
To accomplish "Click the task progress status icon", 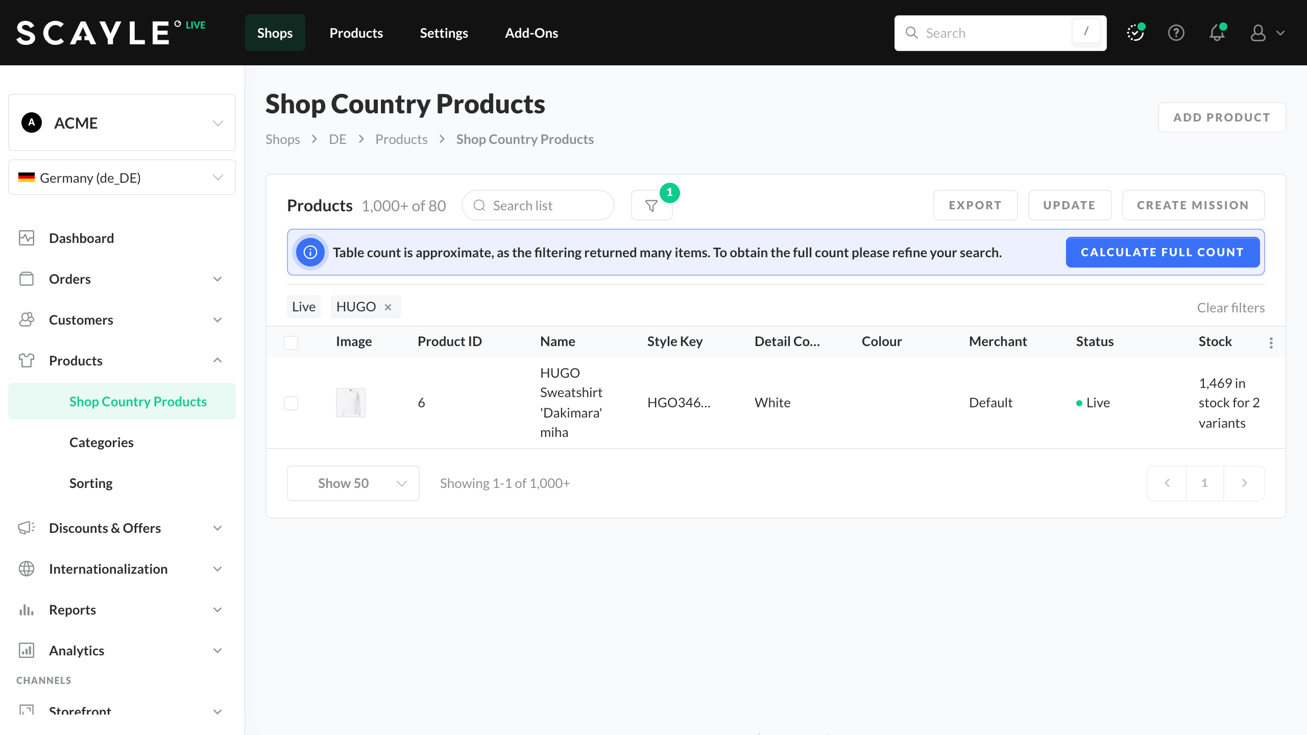I will point(1135,33).
